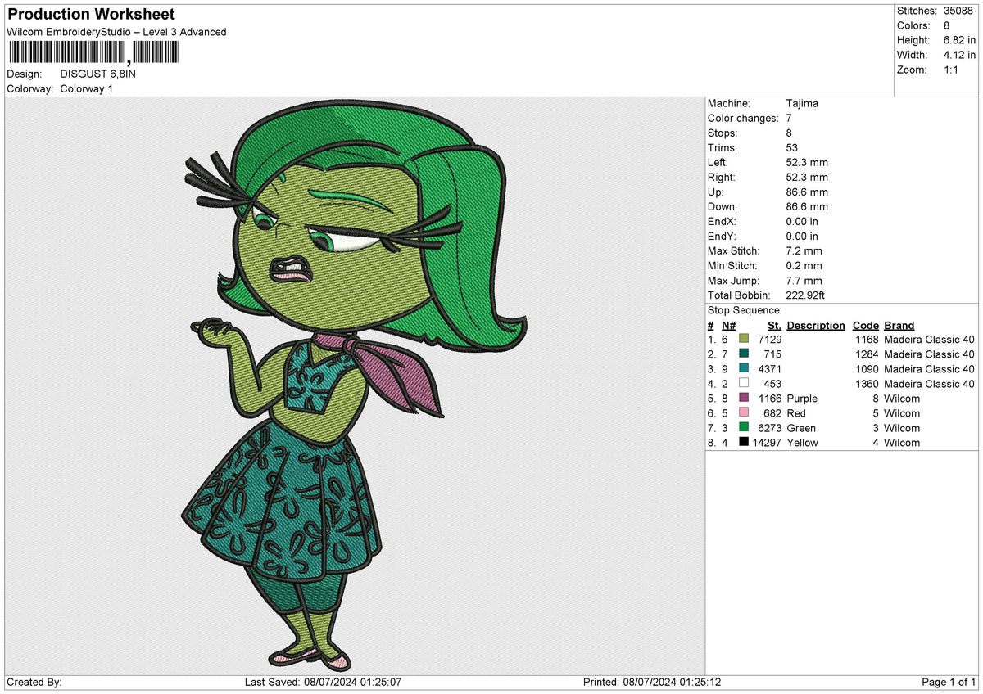Select the design name DISGUST 6,8IN
The image size is (983, 694).
[x=98, y=74]
